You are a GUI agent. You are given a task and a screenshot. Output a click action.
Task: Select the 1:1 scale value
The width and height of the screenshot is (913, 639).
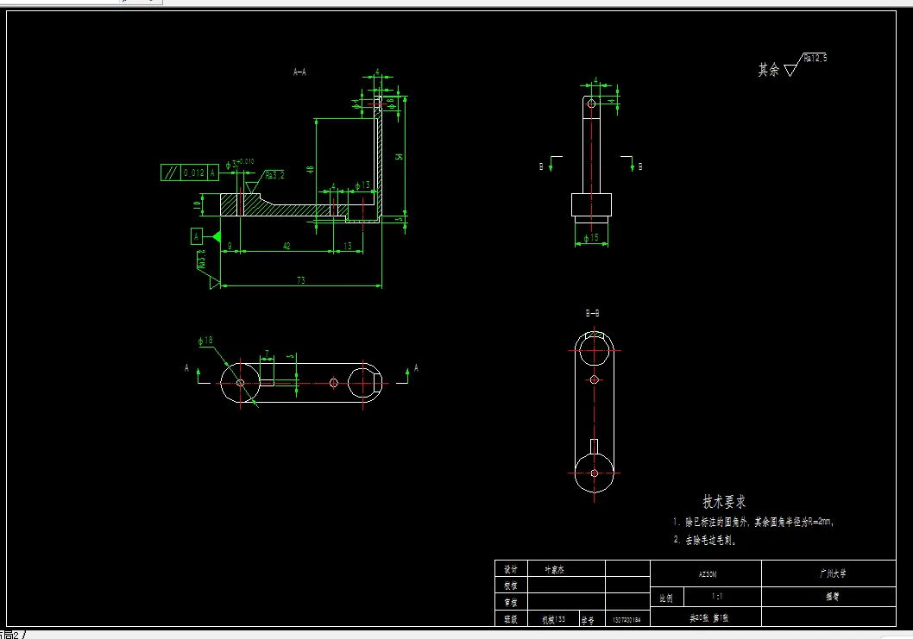click(717, 597)
